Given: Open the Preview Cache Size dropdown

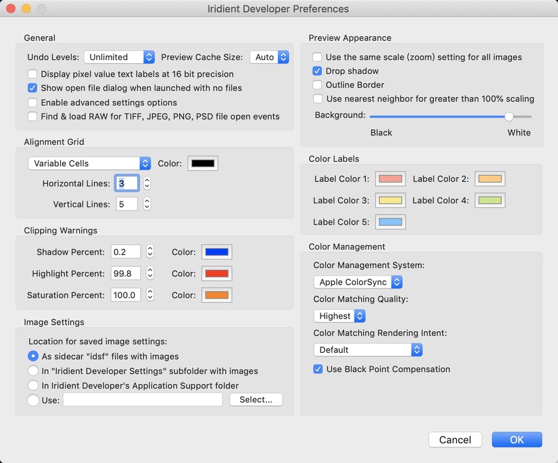Looking at the screenshot, I should pyautogui.click(x=270, y=57).
